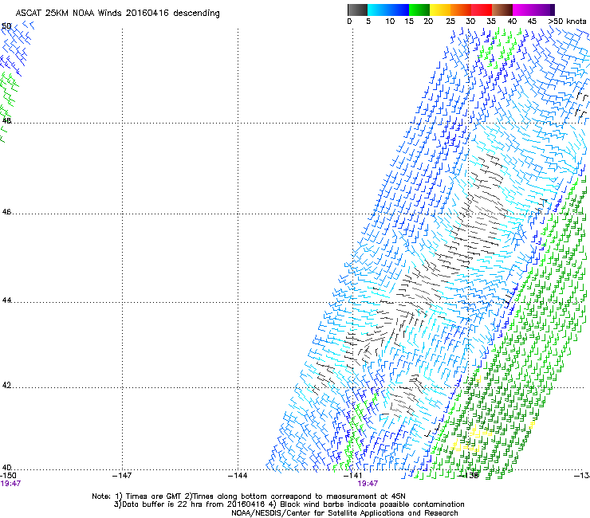Viewport: 590px width, 518px height.
Task: Click the note line 'Data buffer is 22 hrs'
Action: click(163, 504)
